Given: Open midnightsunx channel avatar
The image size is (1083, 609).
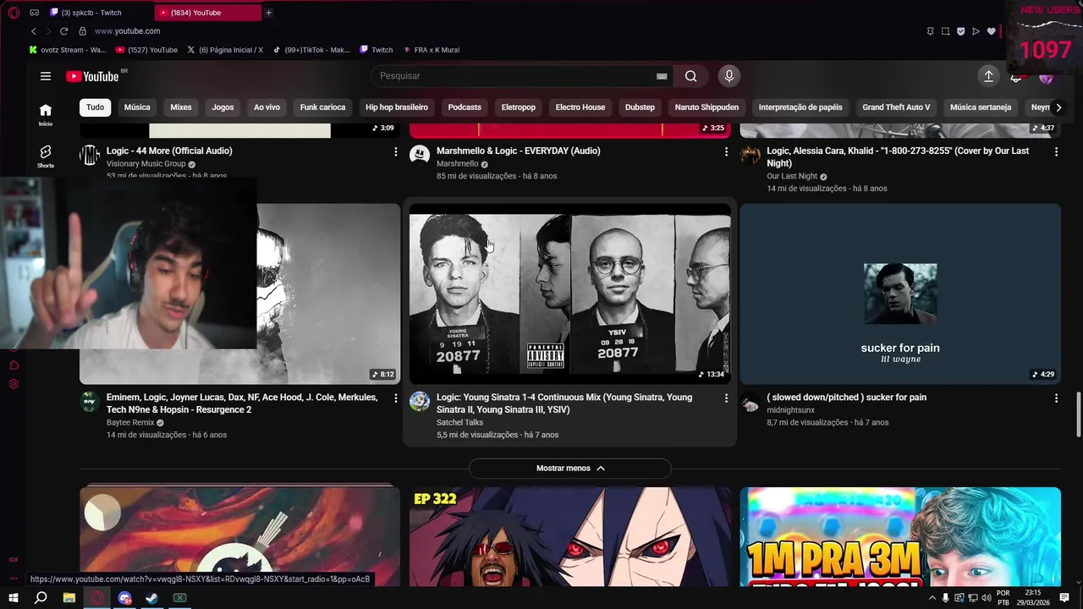Looking at the screenshot, I should 750,403.
